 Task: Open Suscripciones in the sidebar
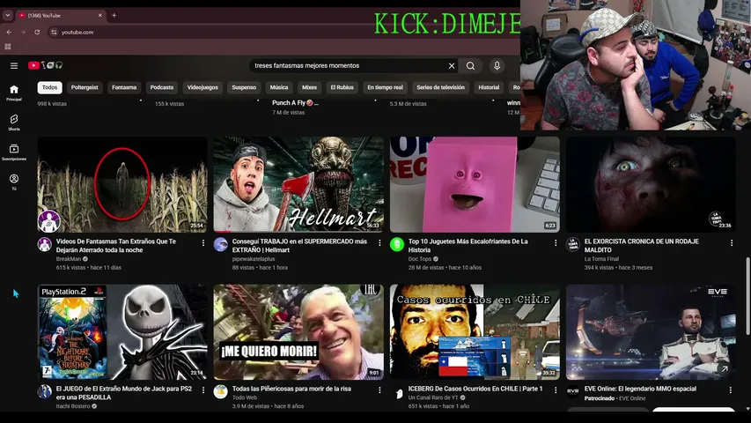pyautogui.click(x=14, y=152)
